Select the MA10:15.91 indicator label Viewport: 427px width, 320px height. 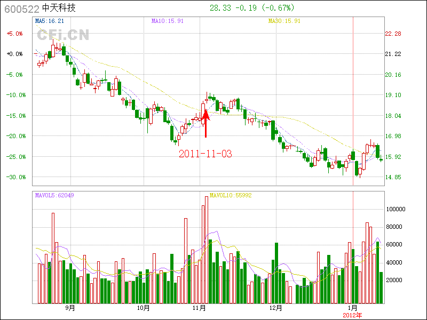pyautogui.click(x=167, y=21)
